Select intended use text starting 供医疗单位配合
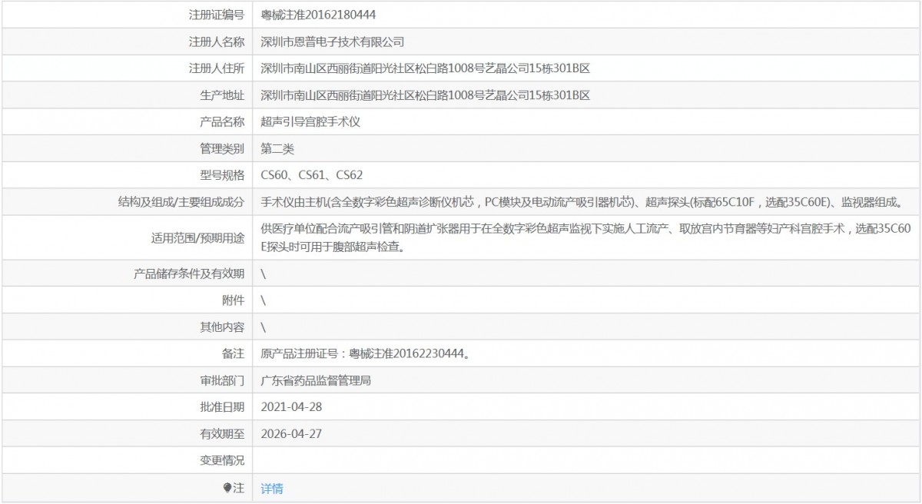922x504 pixels. click(586, 238)
